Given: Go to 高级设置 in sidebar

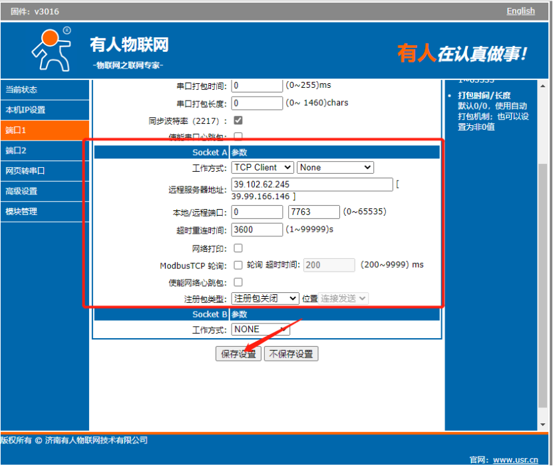Looking at the screenshot, I should coord(21,191).
